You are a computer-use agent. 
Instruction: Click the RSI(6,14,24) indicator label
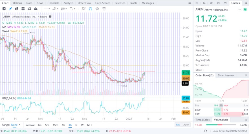9,99
